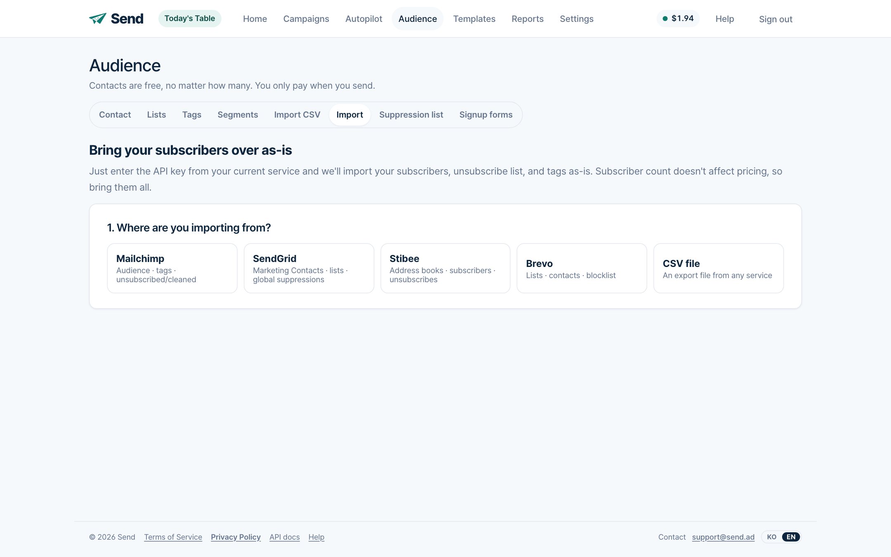Open Reports in the top navigation

(x=528, y=19)
